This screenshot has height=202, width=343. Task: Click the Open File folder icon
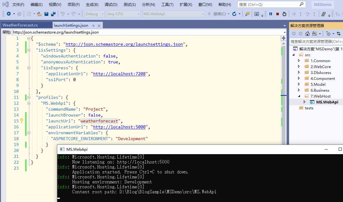click(39, 14)
